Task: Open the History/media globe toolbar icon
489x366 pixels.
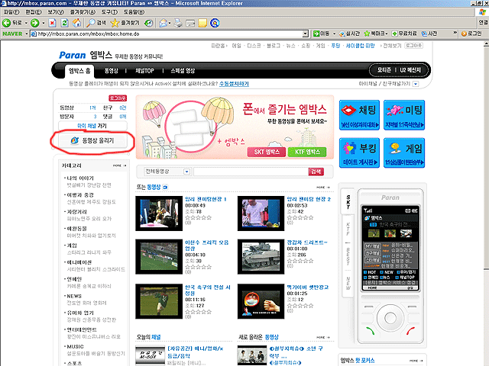Action: coord(149,23)
